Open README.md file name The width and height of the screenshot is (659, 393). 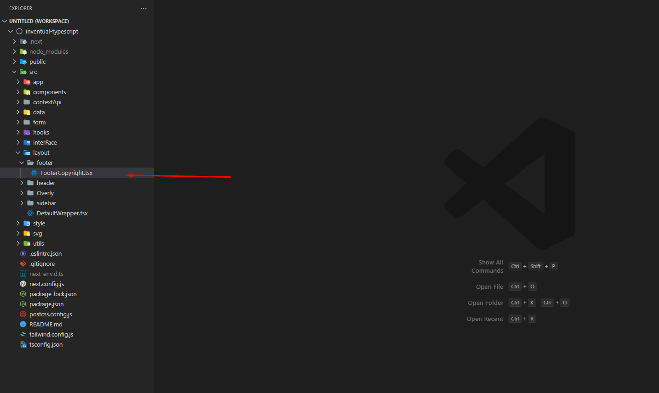(x=46, y=324)
